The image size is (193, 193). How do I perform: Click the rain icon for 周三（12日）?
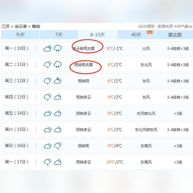click(47, 81)
